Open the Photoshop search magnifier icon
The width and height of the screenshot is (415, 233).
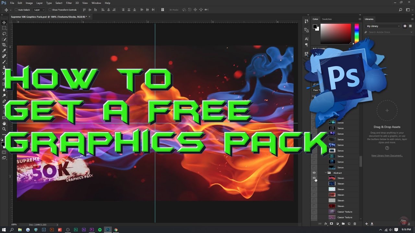click(x=401, y=10)
